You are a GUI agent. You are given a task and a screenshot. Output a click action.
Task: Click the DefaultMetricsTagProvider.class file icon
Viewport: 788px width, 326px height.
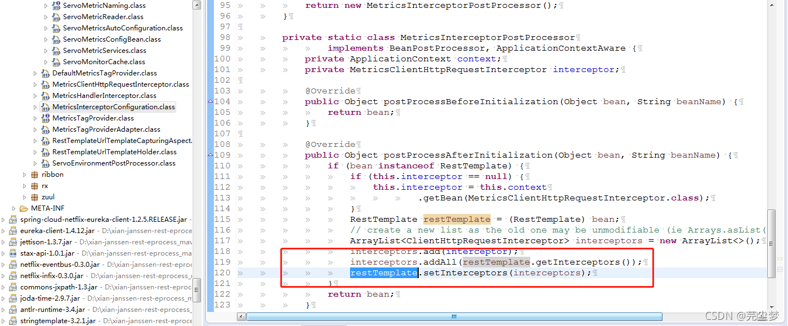click(x=46, y=73)
